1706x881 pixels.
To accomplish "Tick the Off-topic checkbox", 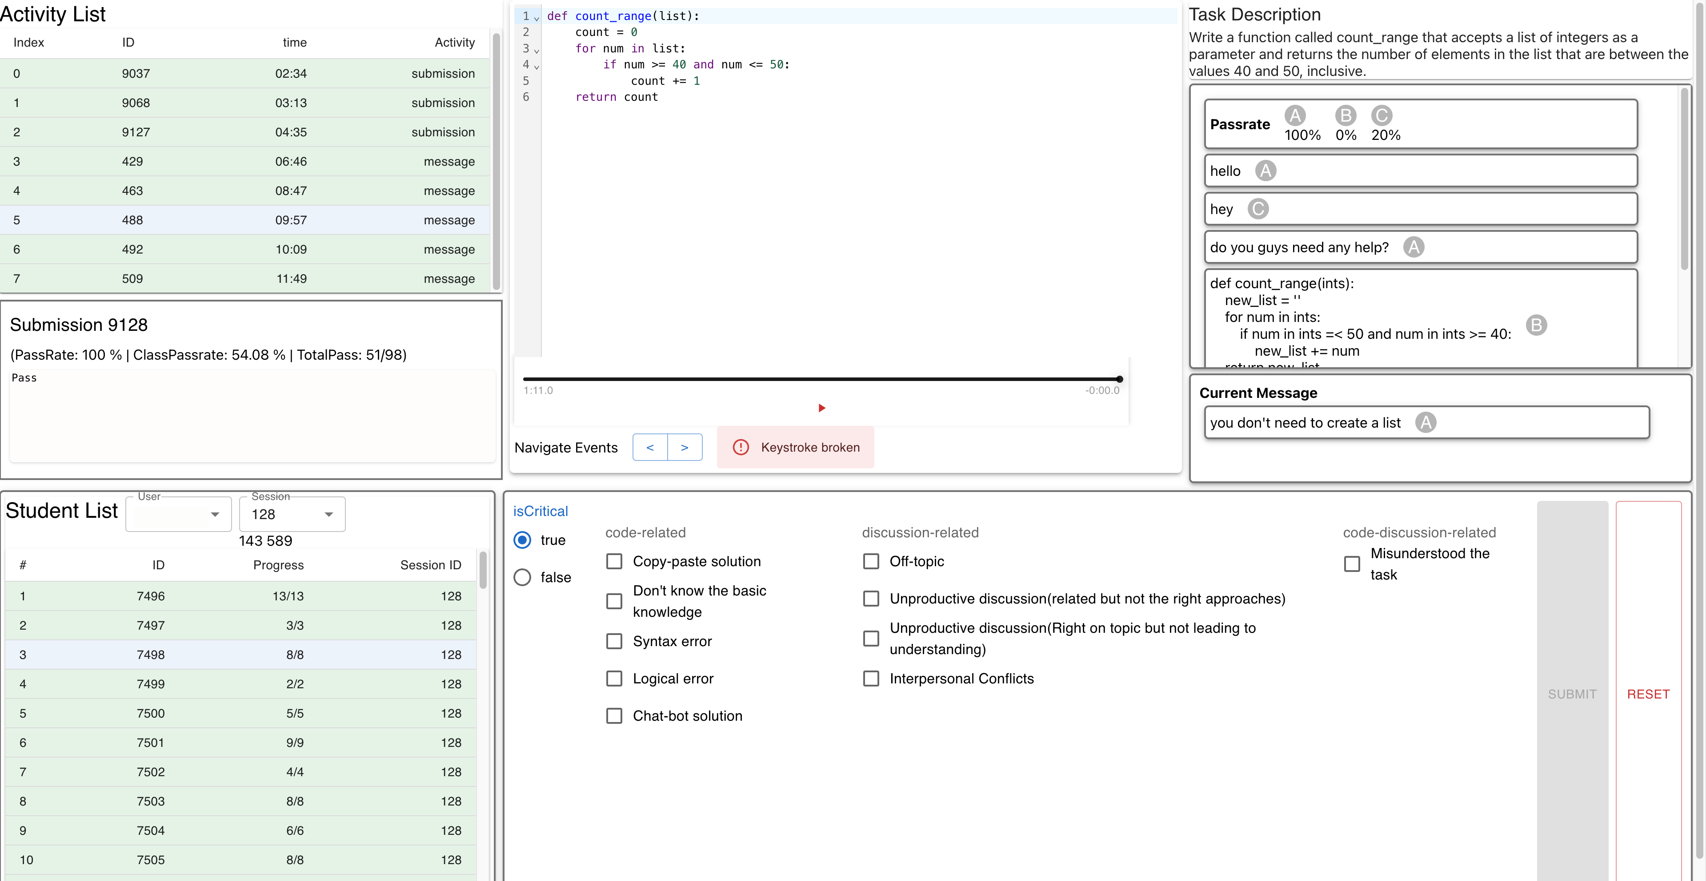I will [x=871, y=561].
